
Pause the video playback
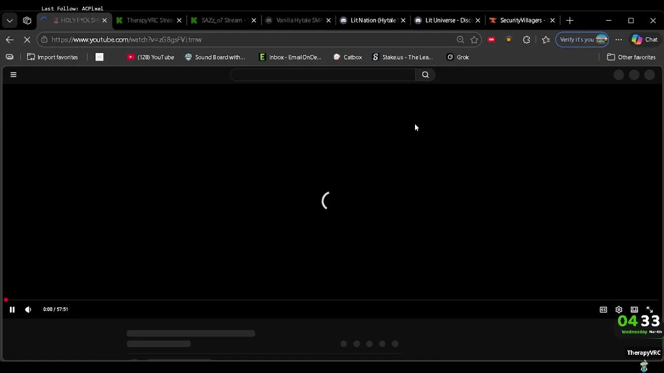(x=12, y=309)
